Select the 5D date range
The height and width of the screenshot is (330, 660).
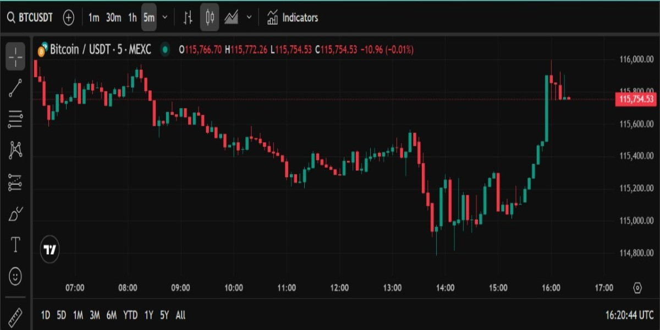click(62, 315)
